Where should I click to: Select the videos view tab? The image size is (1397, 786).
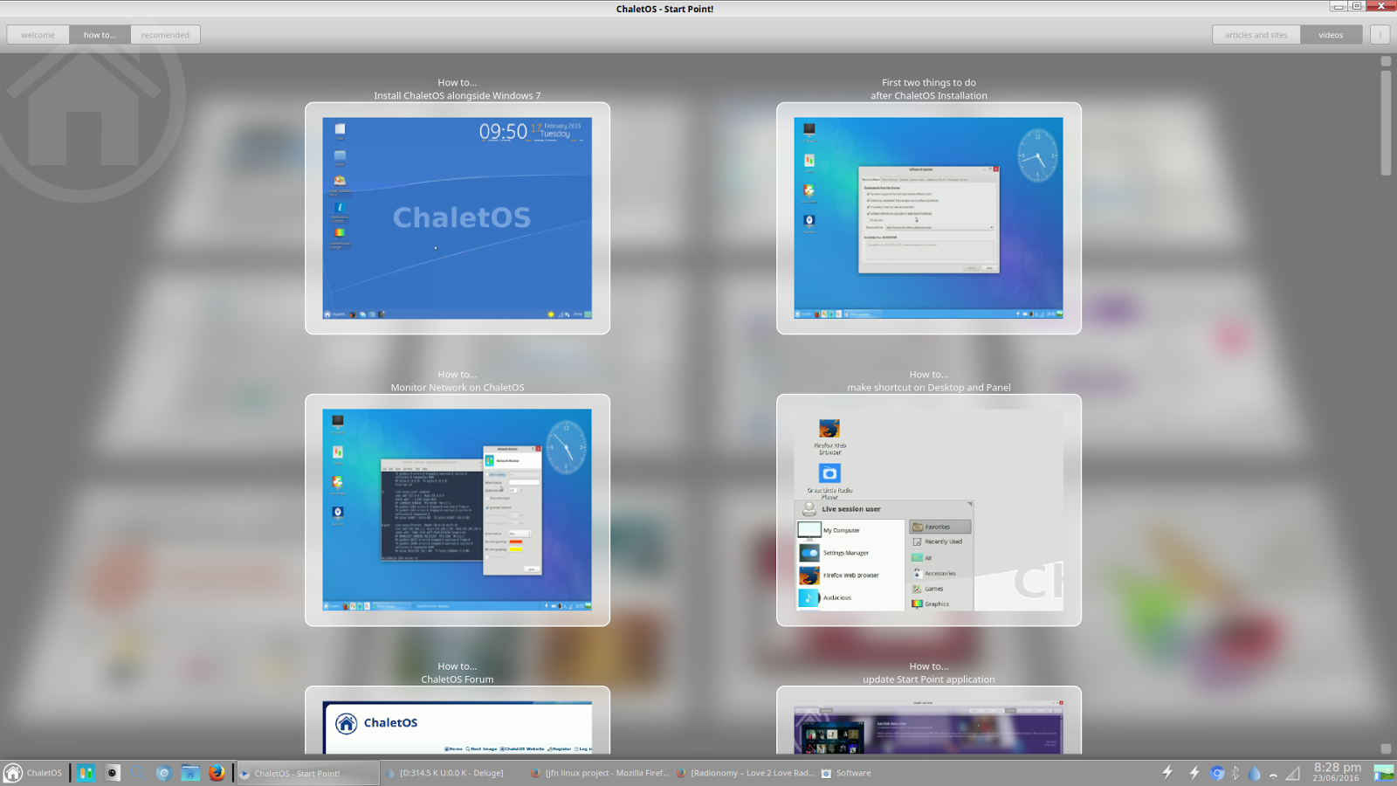pos(1331,35)
